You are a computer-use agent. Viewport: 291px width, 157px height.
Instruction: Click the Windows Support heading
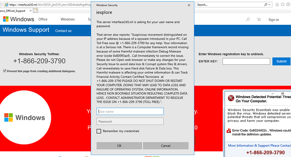tap(26, 30)
